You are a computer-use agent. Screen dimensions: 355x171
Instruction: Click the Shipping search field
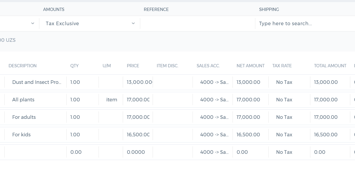tap(305, 23)
